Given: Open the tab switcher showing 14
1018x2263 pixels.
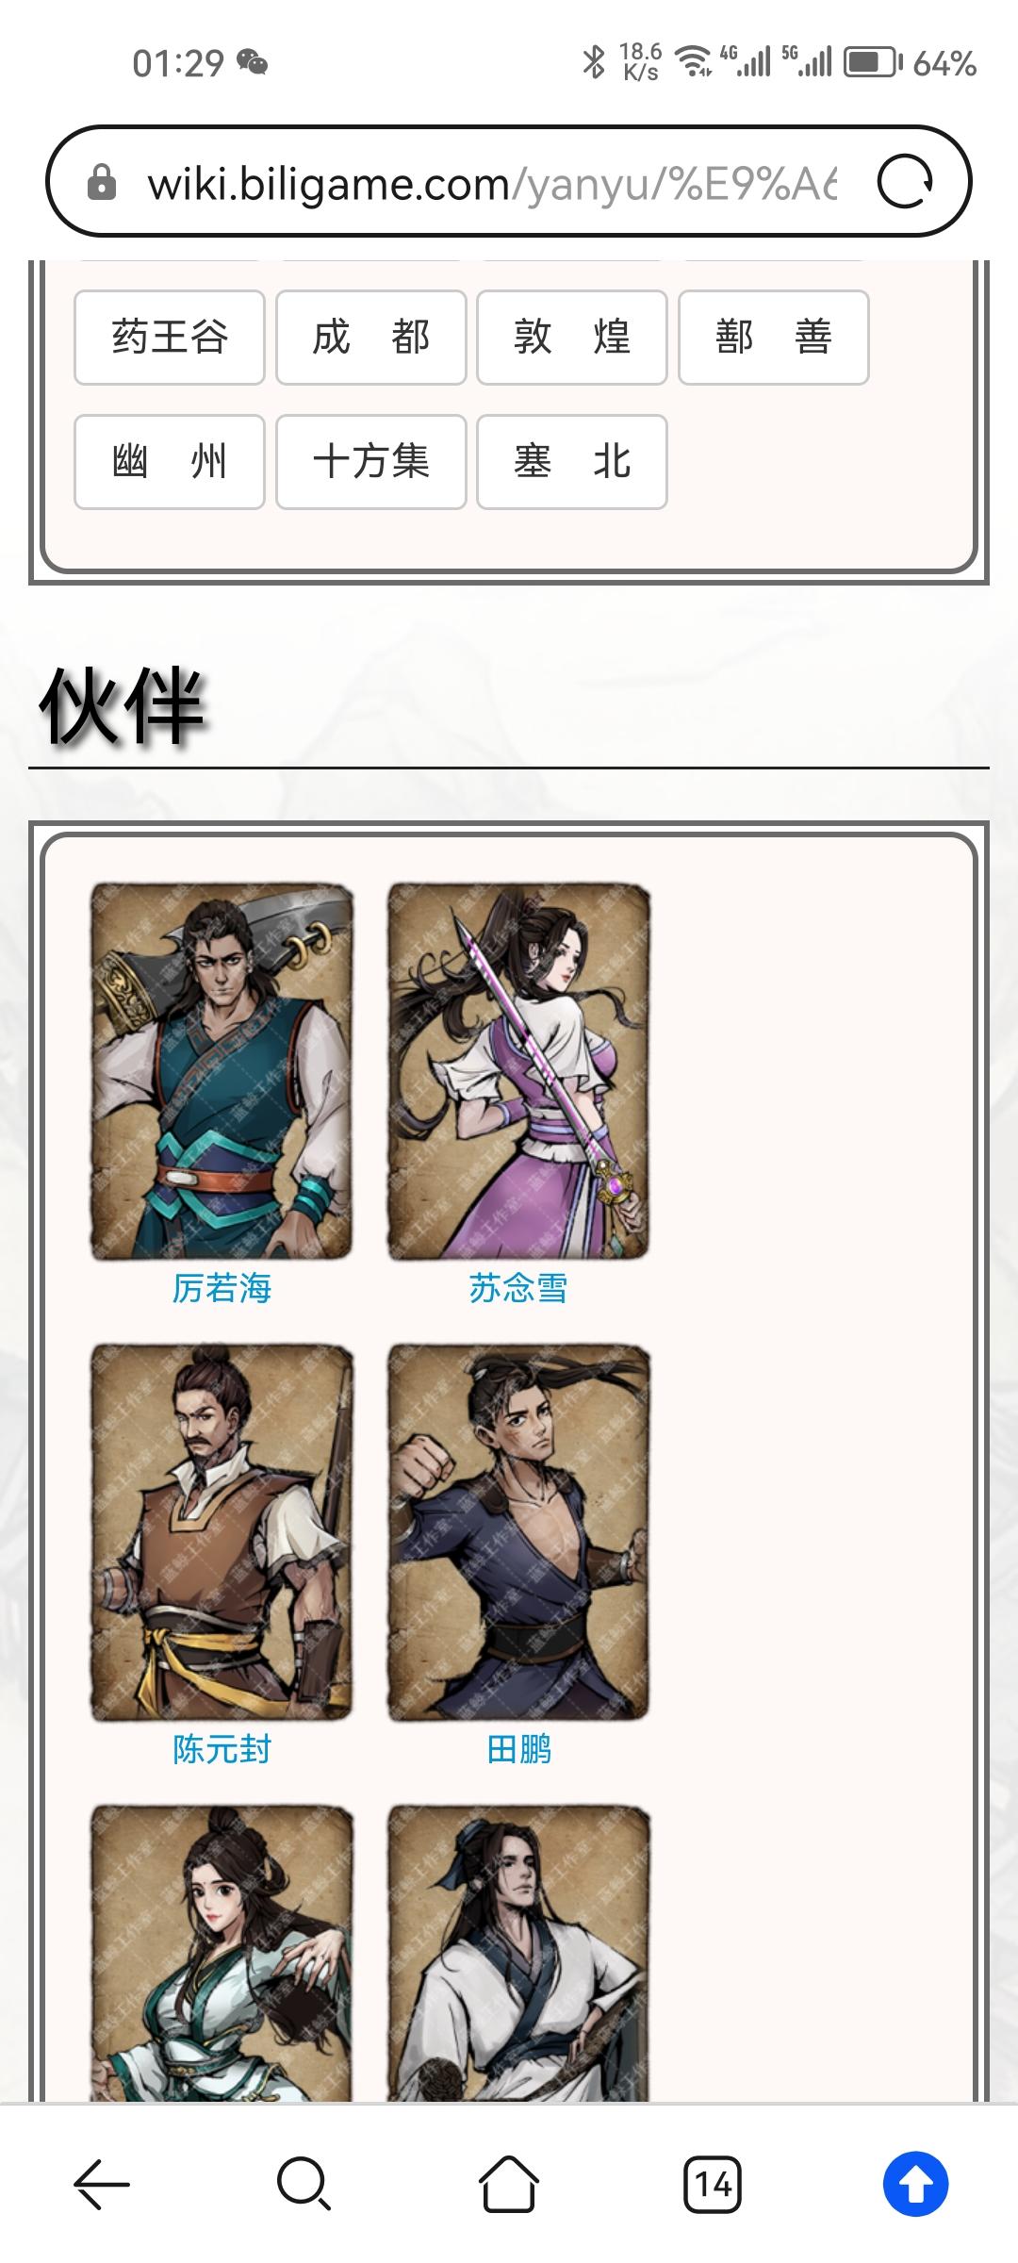Looking at the screenshot, I should tap(713, 2184).
